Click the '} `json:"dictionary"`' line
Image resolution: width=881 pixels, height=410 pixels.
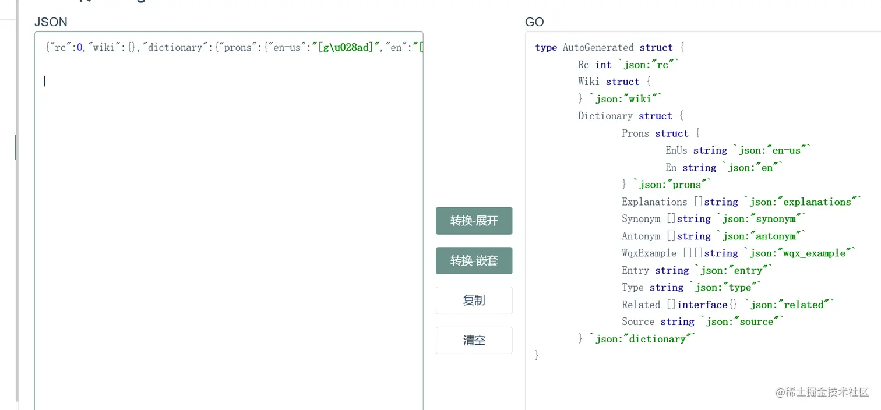[637, 339]
